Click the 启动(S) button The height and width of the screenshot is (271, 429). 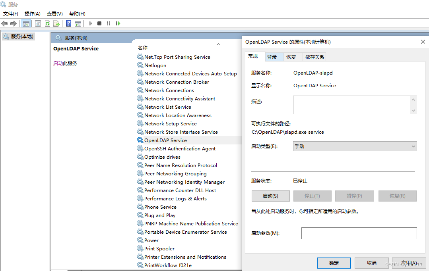[271, 196]
